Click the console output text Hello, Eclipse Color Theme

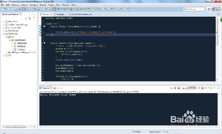58,95
